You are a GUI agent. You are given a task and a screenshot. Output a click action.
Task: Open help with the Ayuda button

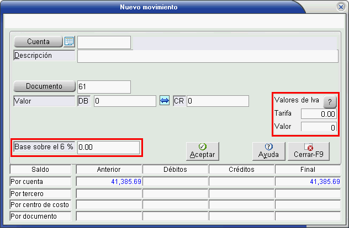(268, 150)
